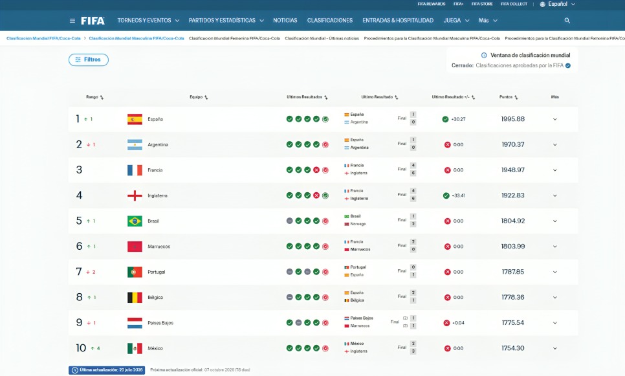Open the FIFA Store link
The width and height of the screenshot is (625, 376).
(x=482, y=4)
